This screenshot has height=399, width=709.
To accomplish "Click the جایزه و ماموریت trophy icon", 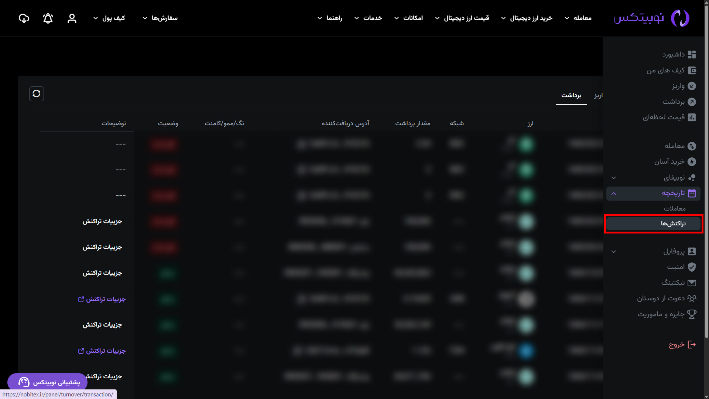I will (x=692, y=314).
